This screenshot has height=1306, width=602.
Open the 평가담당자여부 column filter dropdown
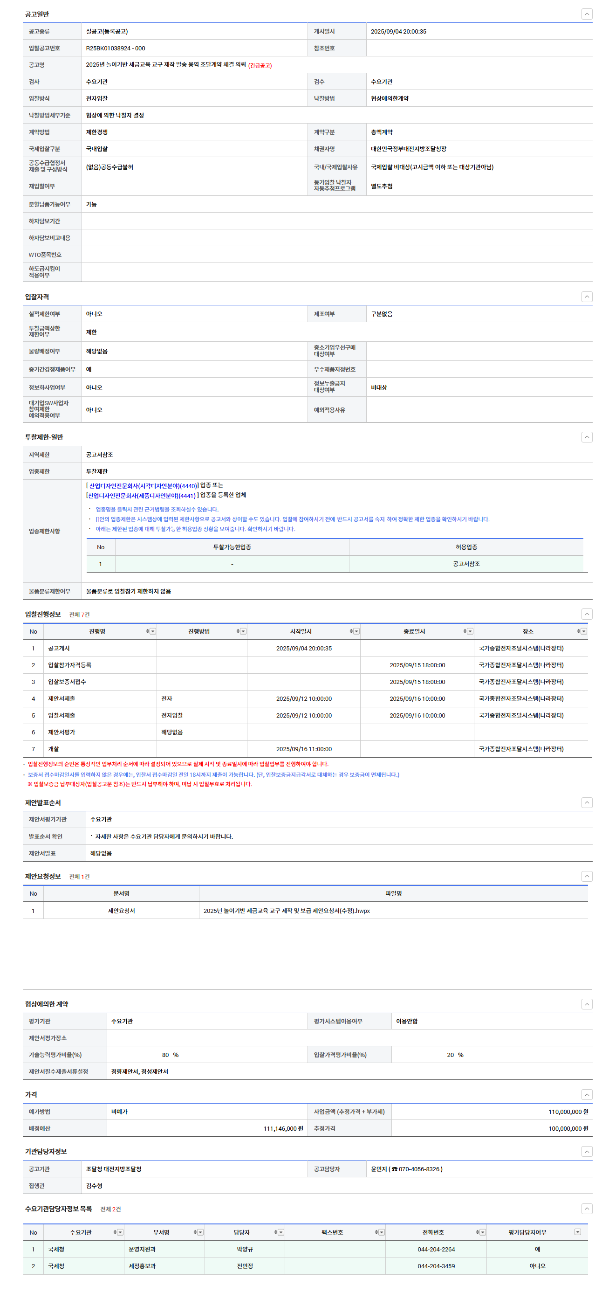click(577, 1232)
